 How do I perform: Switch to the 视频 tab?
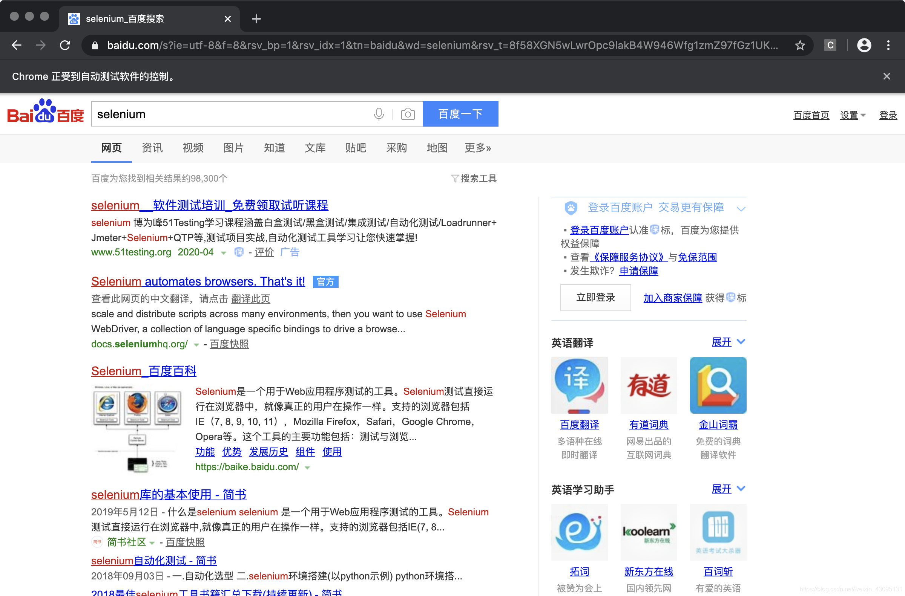193,147
